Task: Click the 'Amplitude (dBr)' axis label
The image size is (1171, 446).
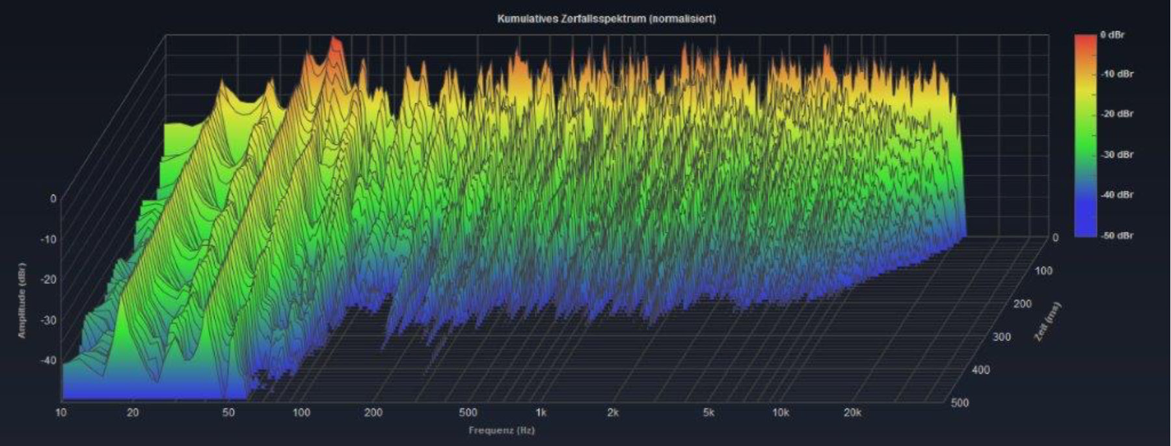Action: (x=22, y=300)
